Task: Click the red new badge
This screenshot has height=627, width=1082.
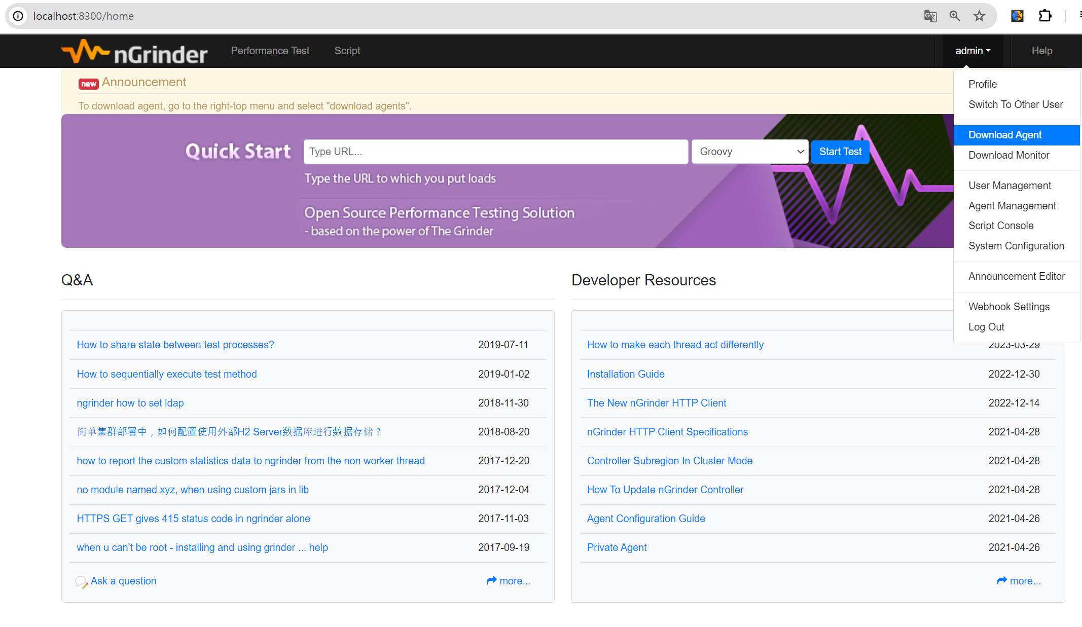Action: click(x=89, y=84)
